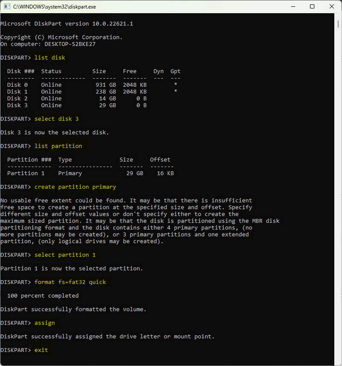The image size is (342, 366).
Task: Click the 'create partition primary' command
Action: pos(75,187)
